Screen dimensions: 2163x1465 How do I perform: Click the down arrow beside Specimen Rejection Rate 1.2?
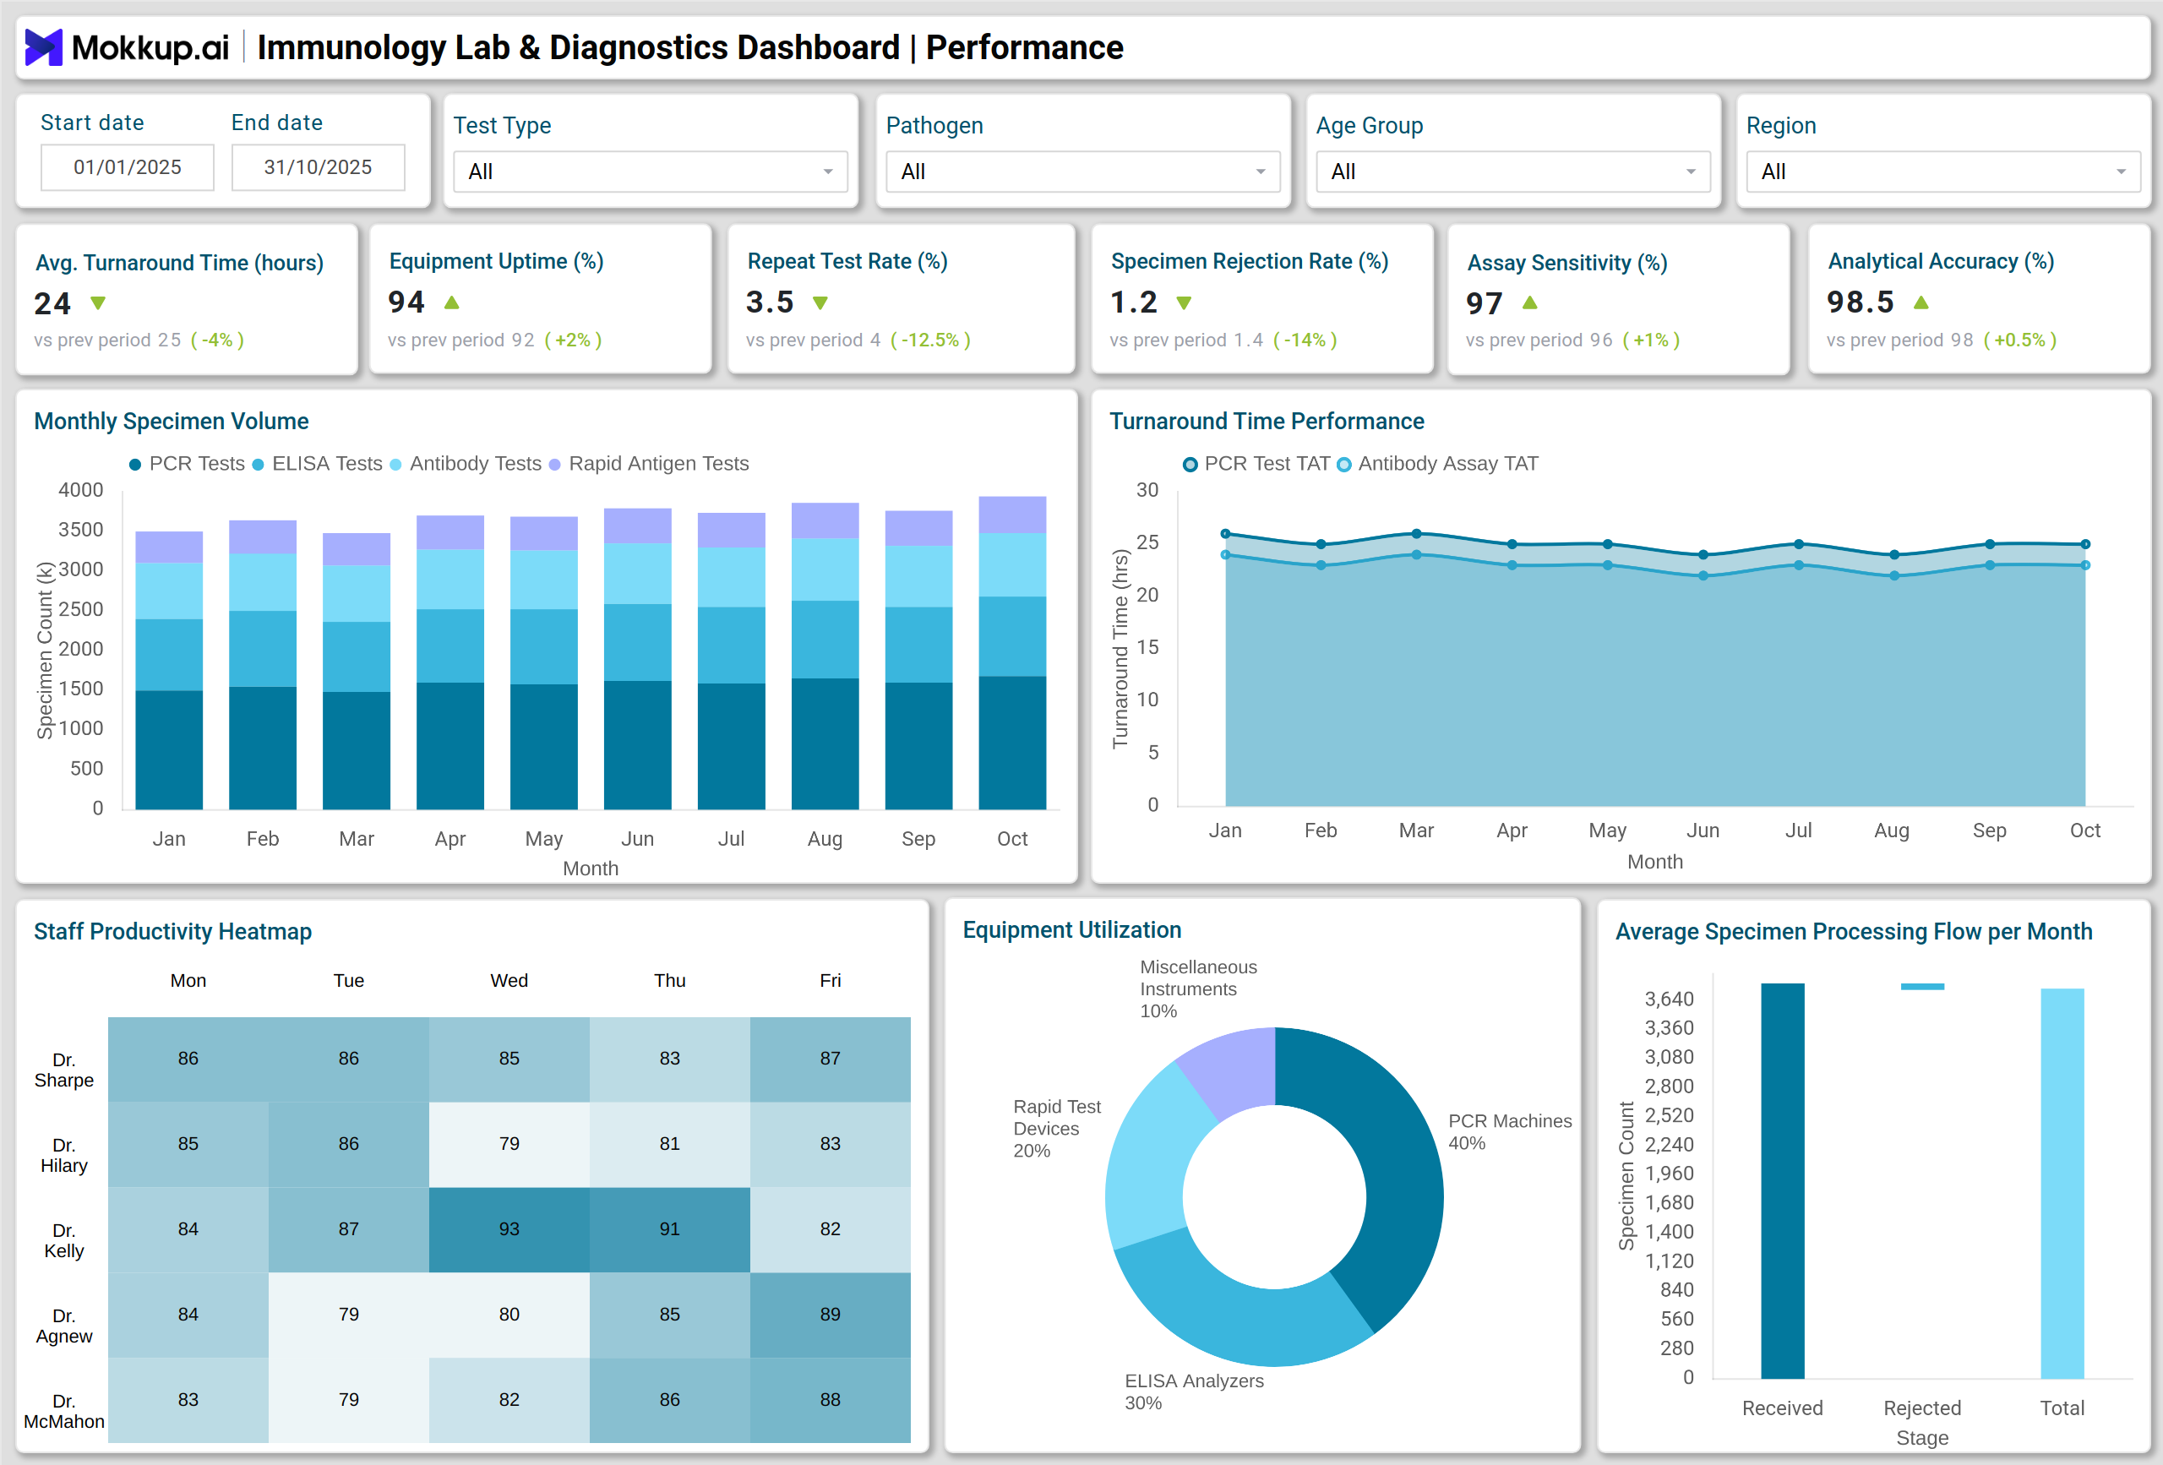point(1184,303)
